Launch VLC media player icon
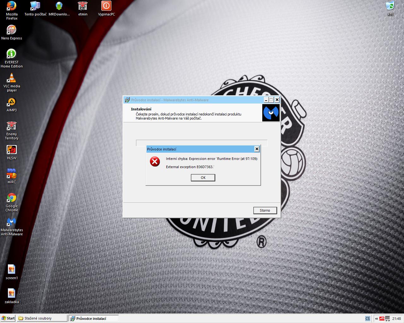Screen dimensions: 404x323 pos(12,82)
